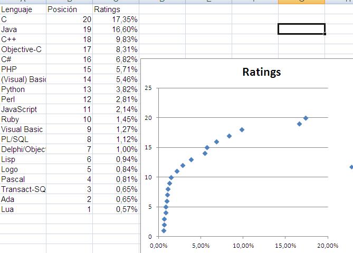Image resolution: width=353 pixels, height=253 pixels.
Task: Select the highest data point at 20
Action: [306, 118]
